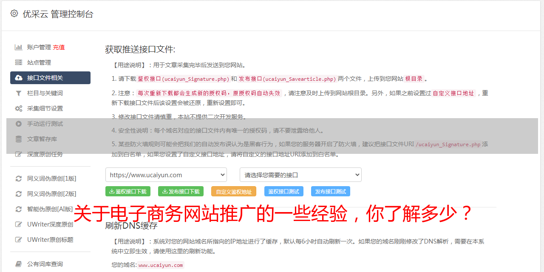Viewport: 544px width, 272px height.
Task: Click the filter icon for 栏目与关键词
Action: (19, 93)
